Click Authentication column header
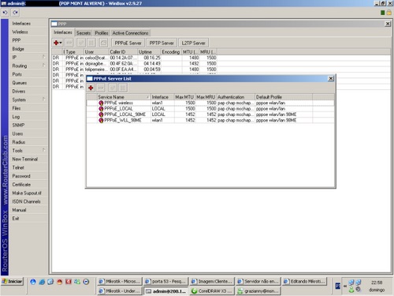The width and height of the screenshot is (394, 296). [x=236, y=97]
